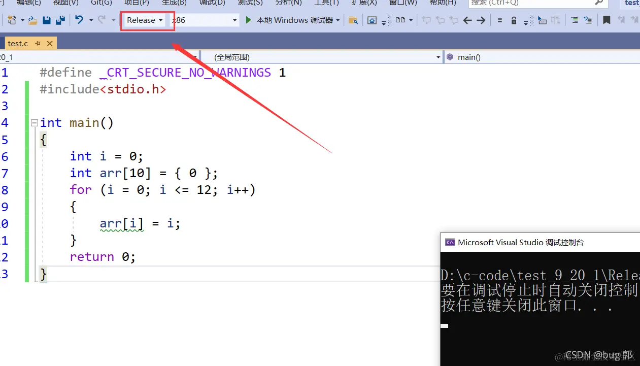Click the #define _CRT_SECURE_NO_WARNINGS line
640x366 pixels.
(162, 73)
